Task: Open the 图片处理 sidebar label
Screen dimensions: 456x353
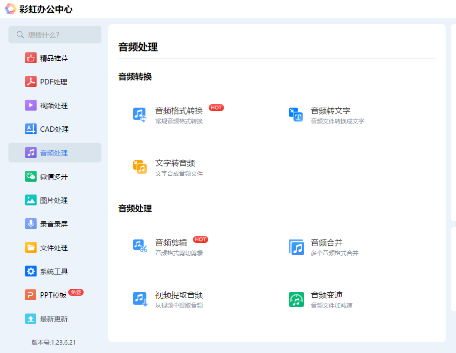Action: pos(54,200)
